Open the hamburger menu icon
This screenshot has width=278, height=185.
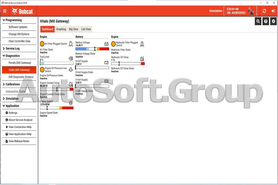tap(5, 11)
